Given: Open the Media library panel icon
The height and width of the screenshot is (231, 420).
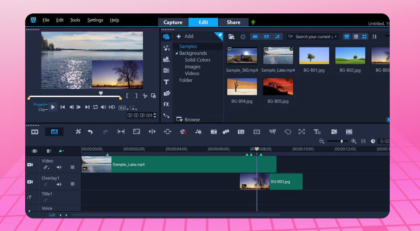Looking at the screenshot, I should point(166,37).
